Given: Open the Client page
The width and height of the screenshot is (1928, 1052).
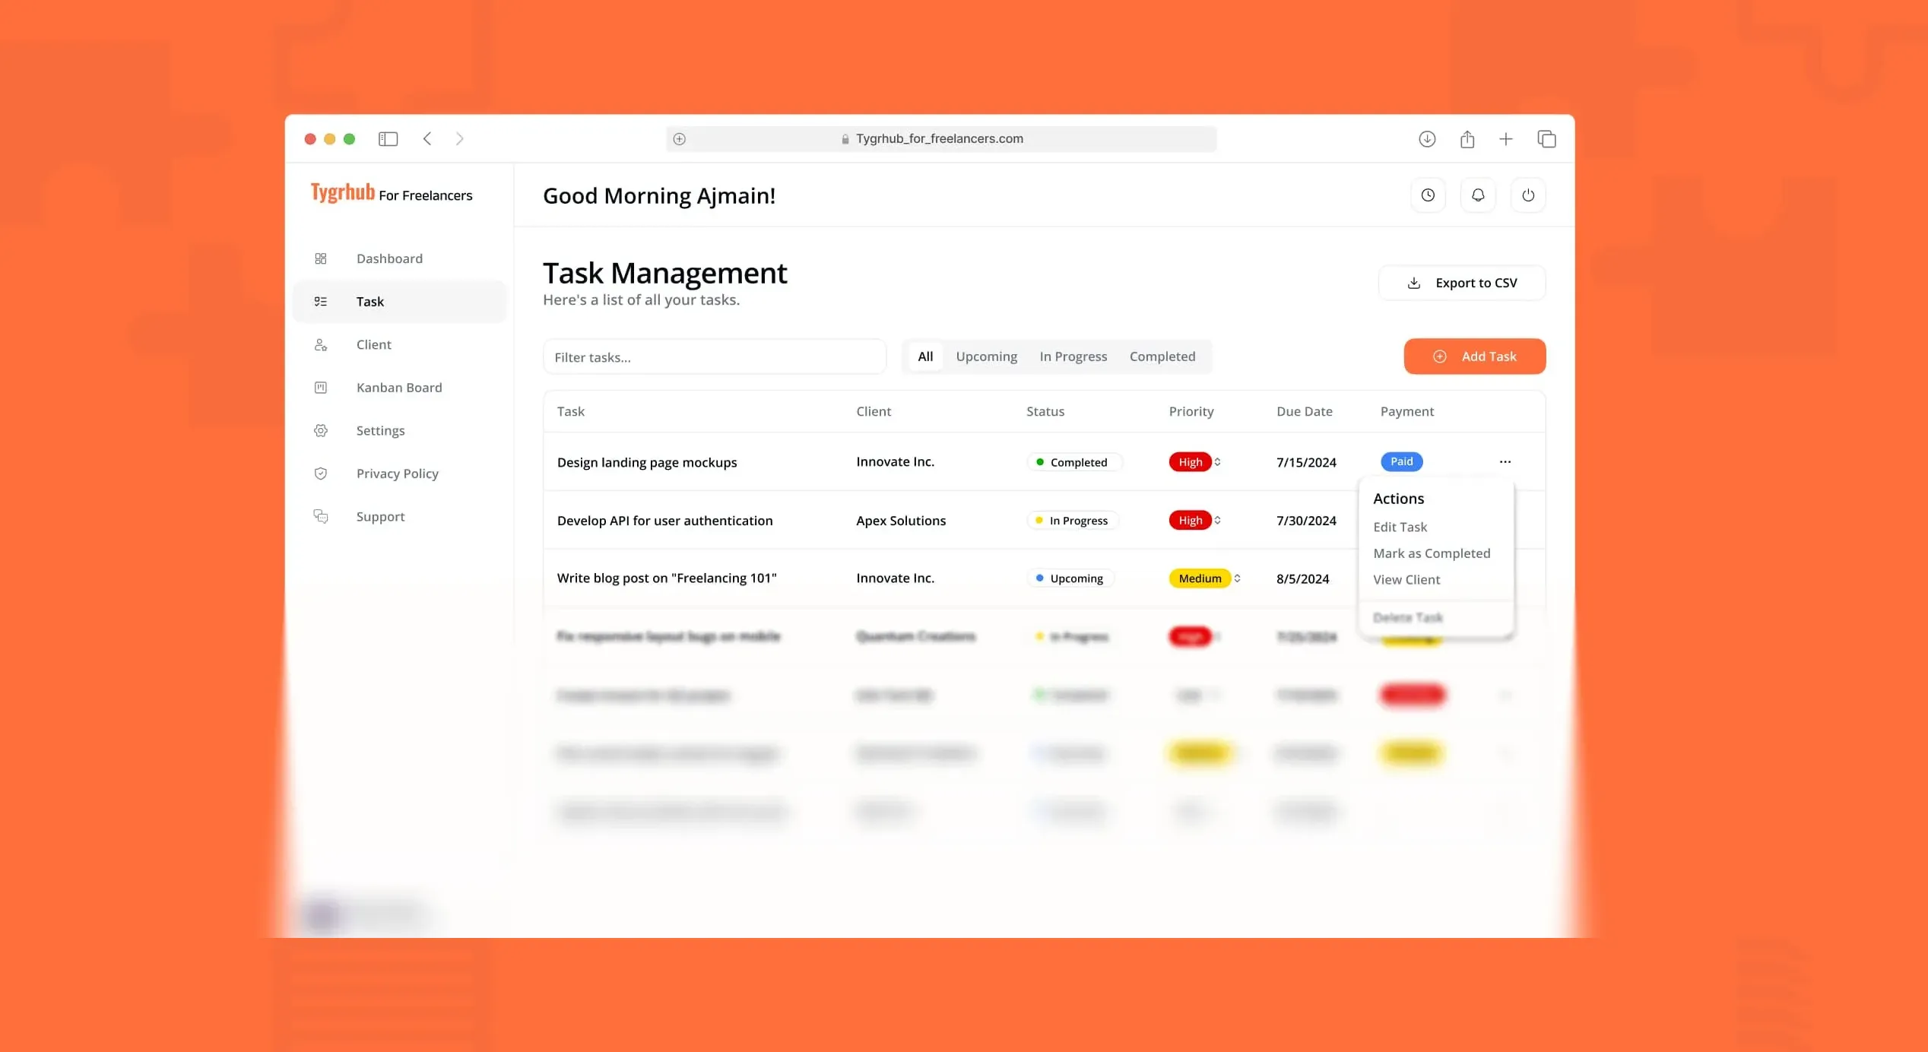Looking at the screenshot, I should click(399, 345).
